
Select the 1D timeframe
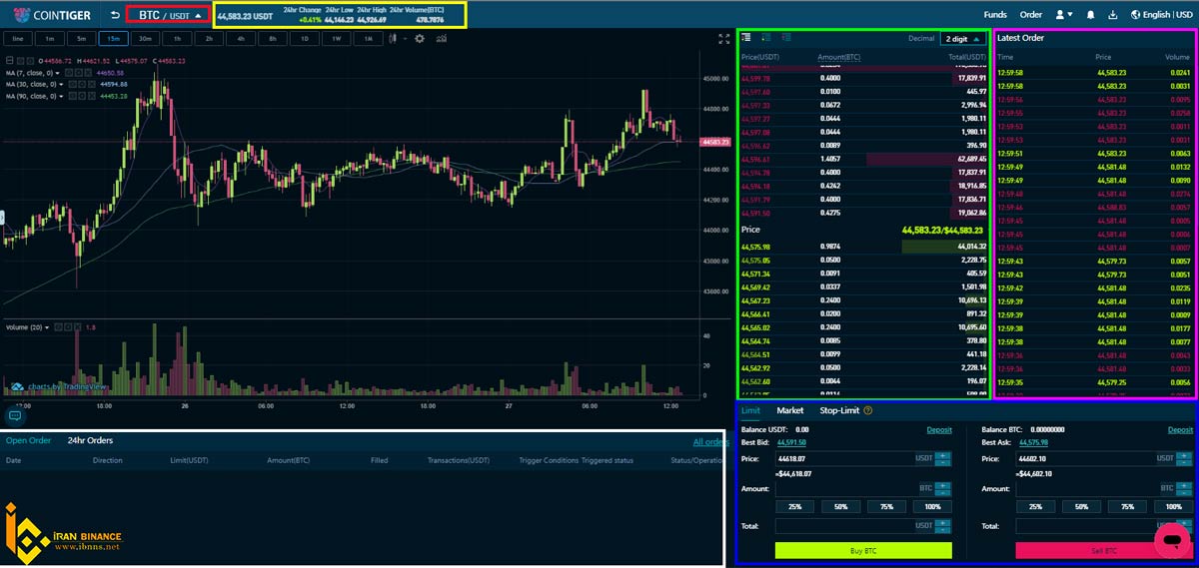click(x=305, y=38)
